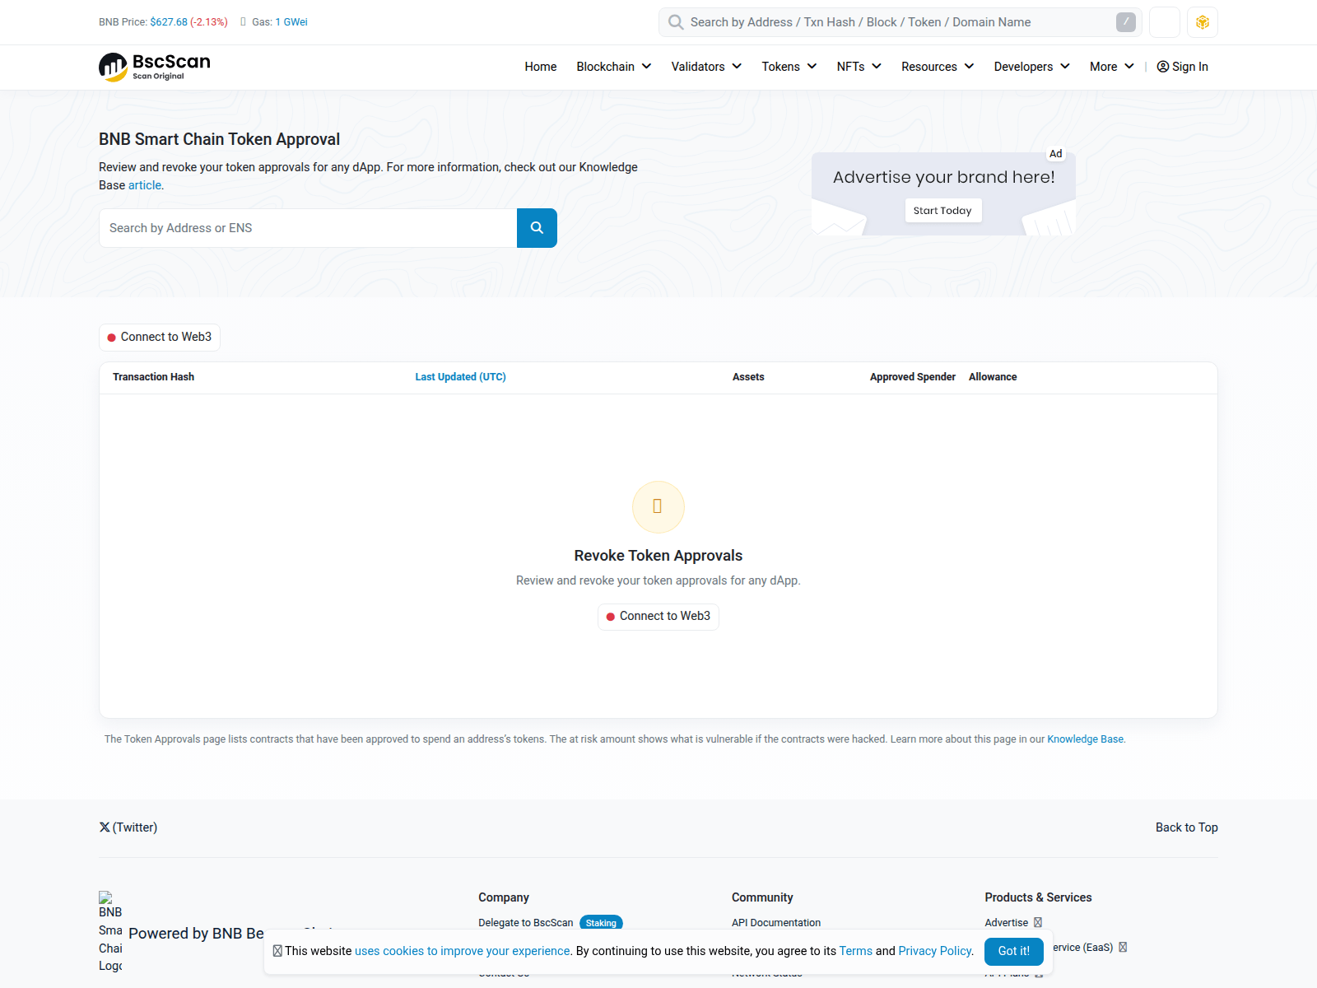Click the advertise your brand banner
The image size is (1317, 988).
click(943, 194)
